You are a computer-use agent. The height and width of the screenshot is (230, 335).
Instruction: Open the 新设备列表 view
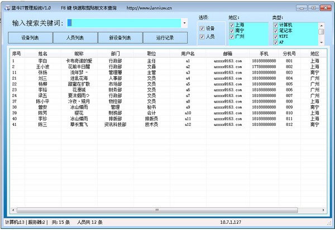point(119,38)
